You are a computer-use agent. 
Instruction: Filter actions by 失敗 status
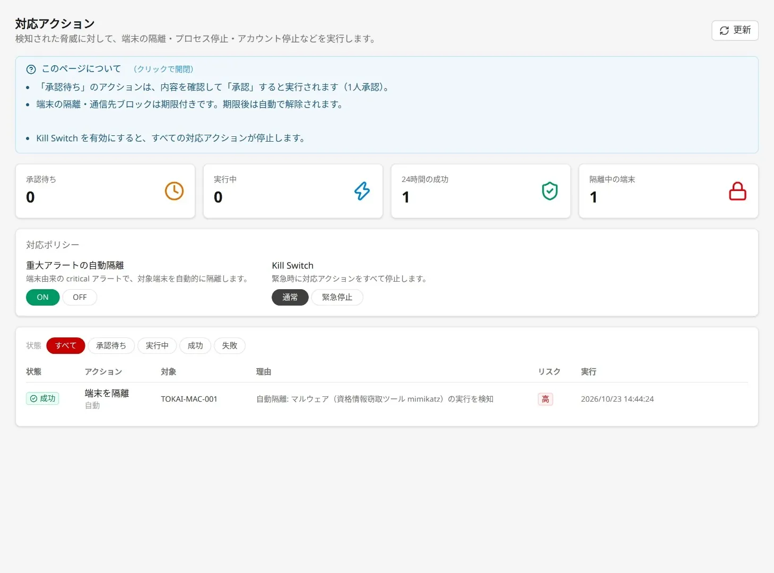[229, 345]
